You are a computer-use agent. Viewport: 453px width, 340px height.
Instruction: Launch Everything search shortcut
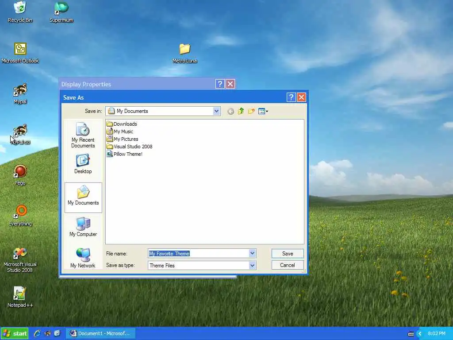pos(20,216)
